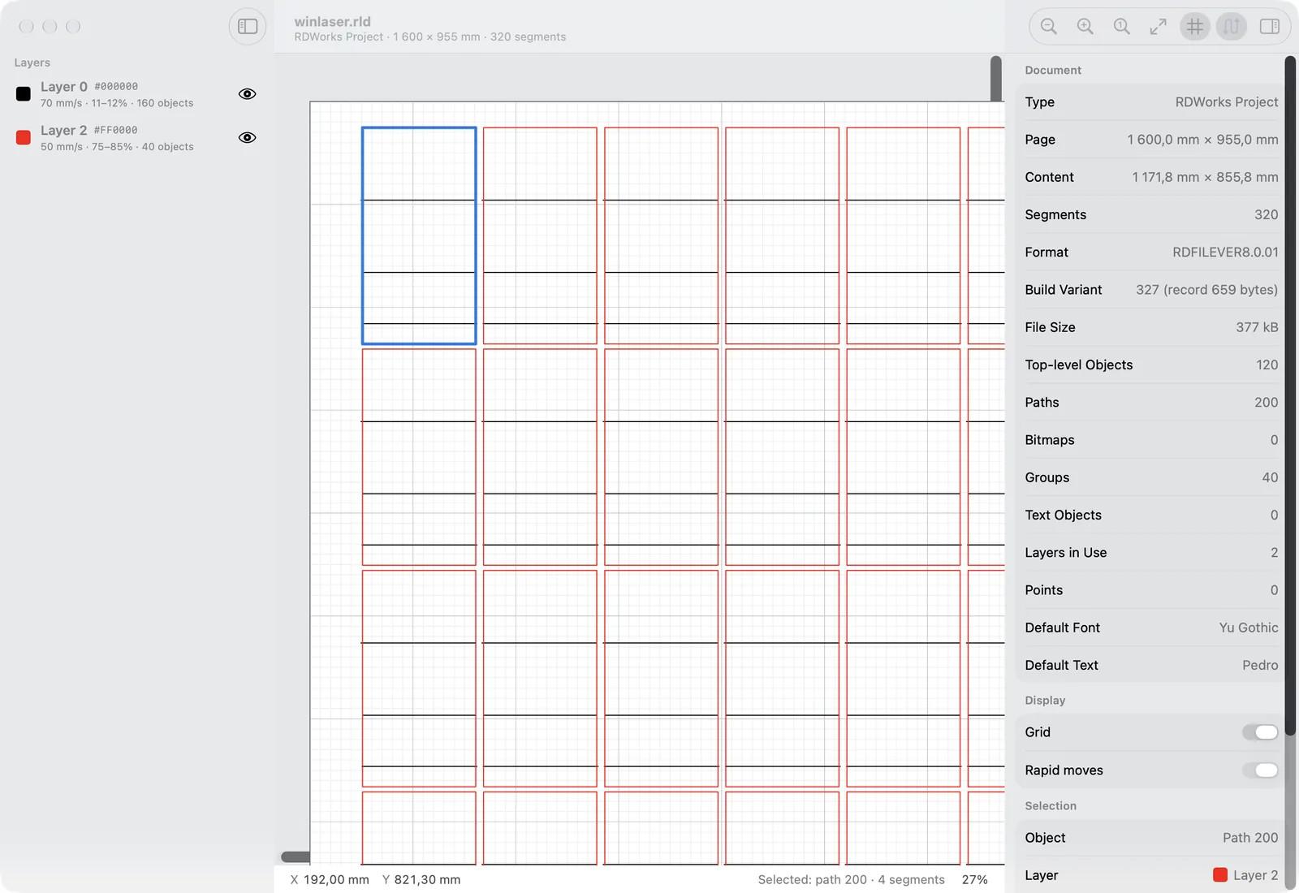Hide Layer 2 with eye icon

point(248,138)
